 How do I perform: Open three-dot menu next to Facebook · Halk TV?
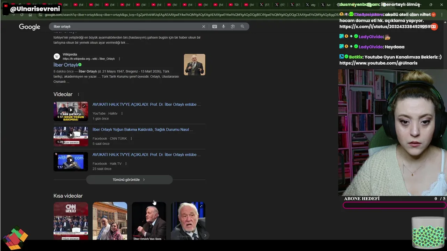click(126, 163)
